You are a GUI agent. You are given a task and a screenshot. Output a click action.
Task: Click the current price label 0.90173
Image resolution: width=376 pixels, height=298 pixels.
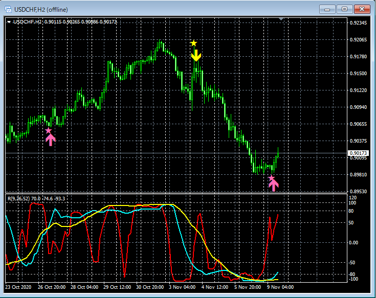[358, 153]
